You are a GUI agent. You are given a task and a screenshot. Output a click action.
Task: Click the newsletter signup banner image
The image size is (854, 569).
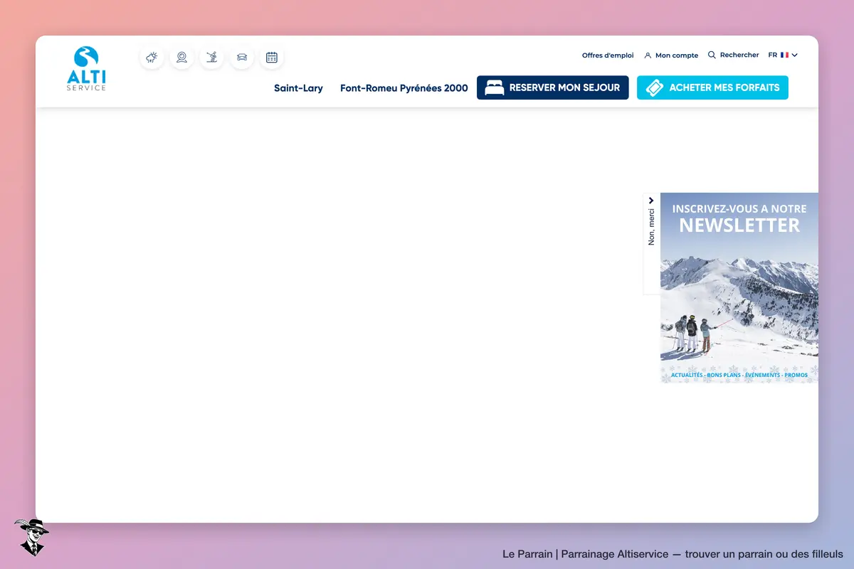click(x=739, y=288)
